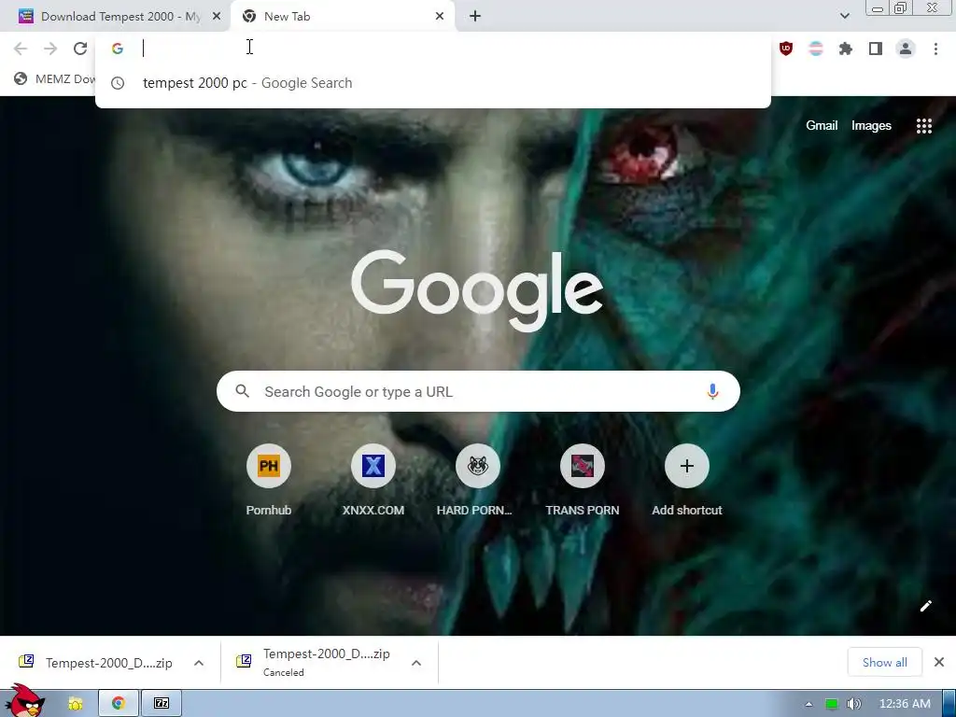The width and height of the screenshot is (956, 717).
Task: Expand options for the canceled zip download
Action: [x=415, y=663]
